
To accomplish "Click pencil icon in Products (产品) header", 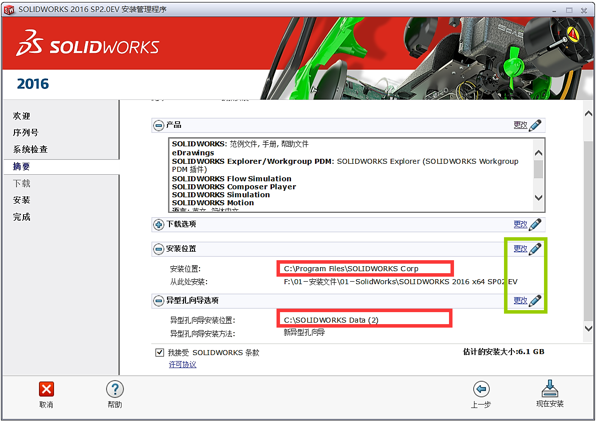I will (535, 125).
